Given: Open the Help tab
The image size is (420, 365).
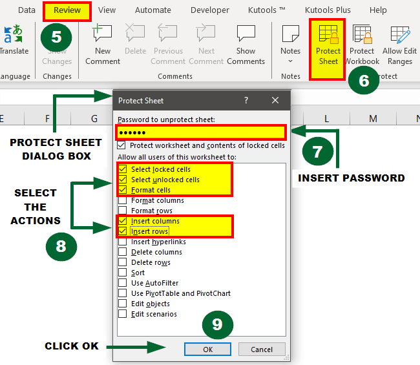Looking at the screenshot, I should (378, 10).
